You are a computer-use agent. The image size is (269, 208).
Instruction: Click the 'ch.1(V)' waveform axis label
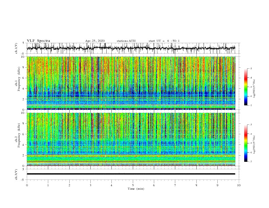point(16,48)
